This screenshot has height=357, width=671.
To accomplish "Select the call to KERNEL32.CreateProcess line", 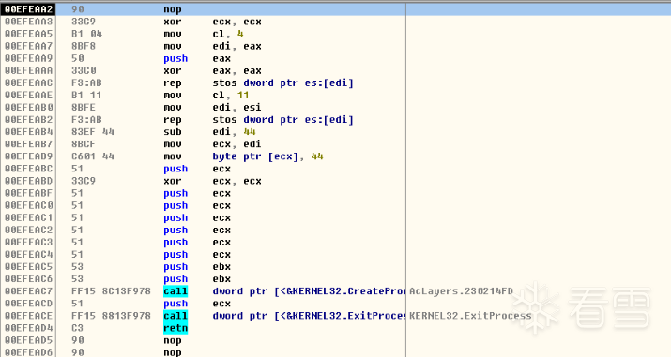I will [283, 291].
